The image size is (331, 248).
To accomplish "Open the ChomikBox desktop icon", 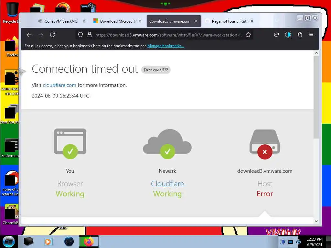I will (11, 214).
